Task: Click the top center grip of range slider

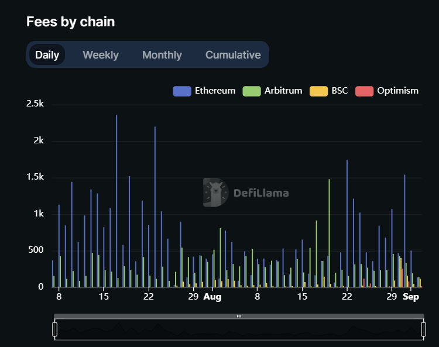Action: [x=239, y=316]
